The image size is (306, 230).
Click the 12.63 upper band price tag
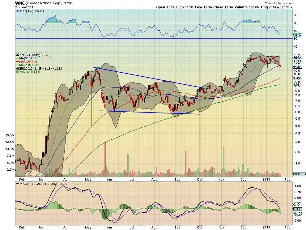tap(297, 57)
